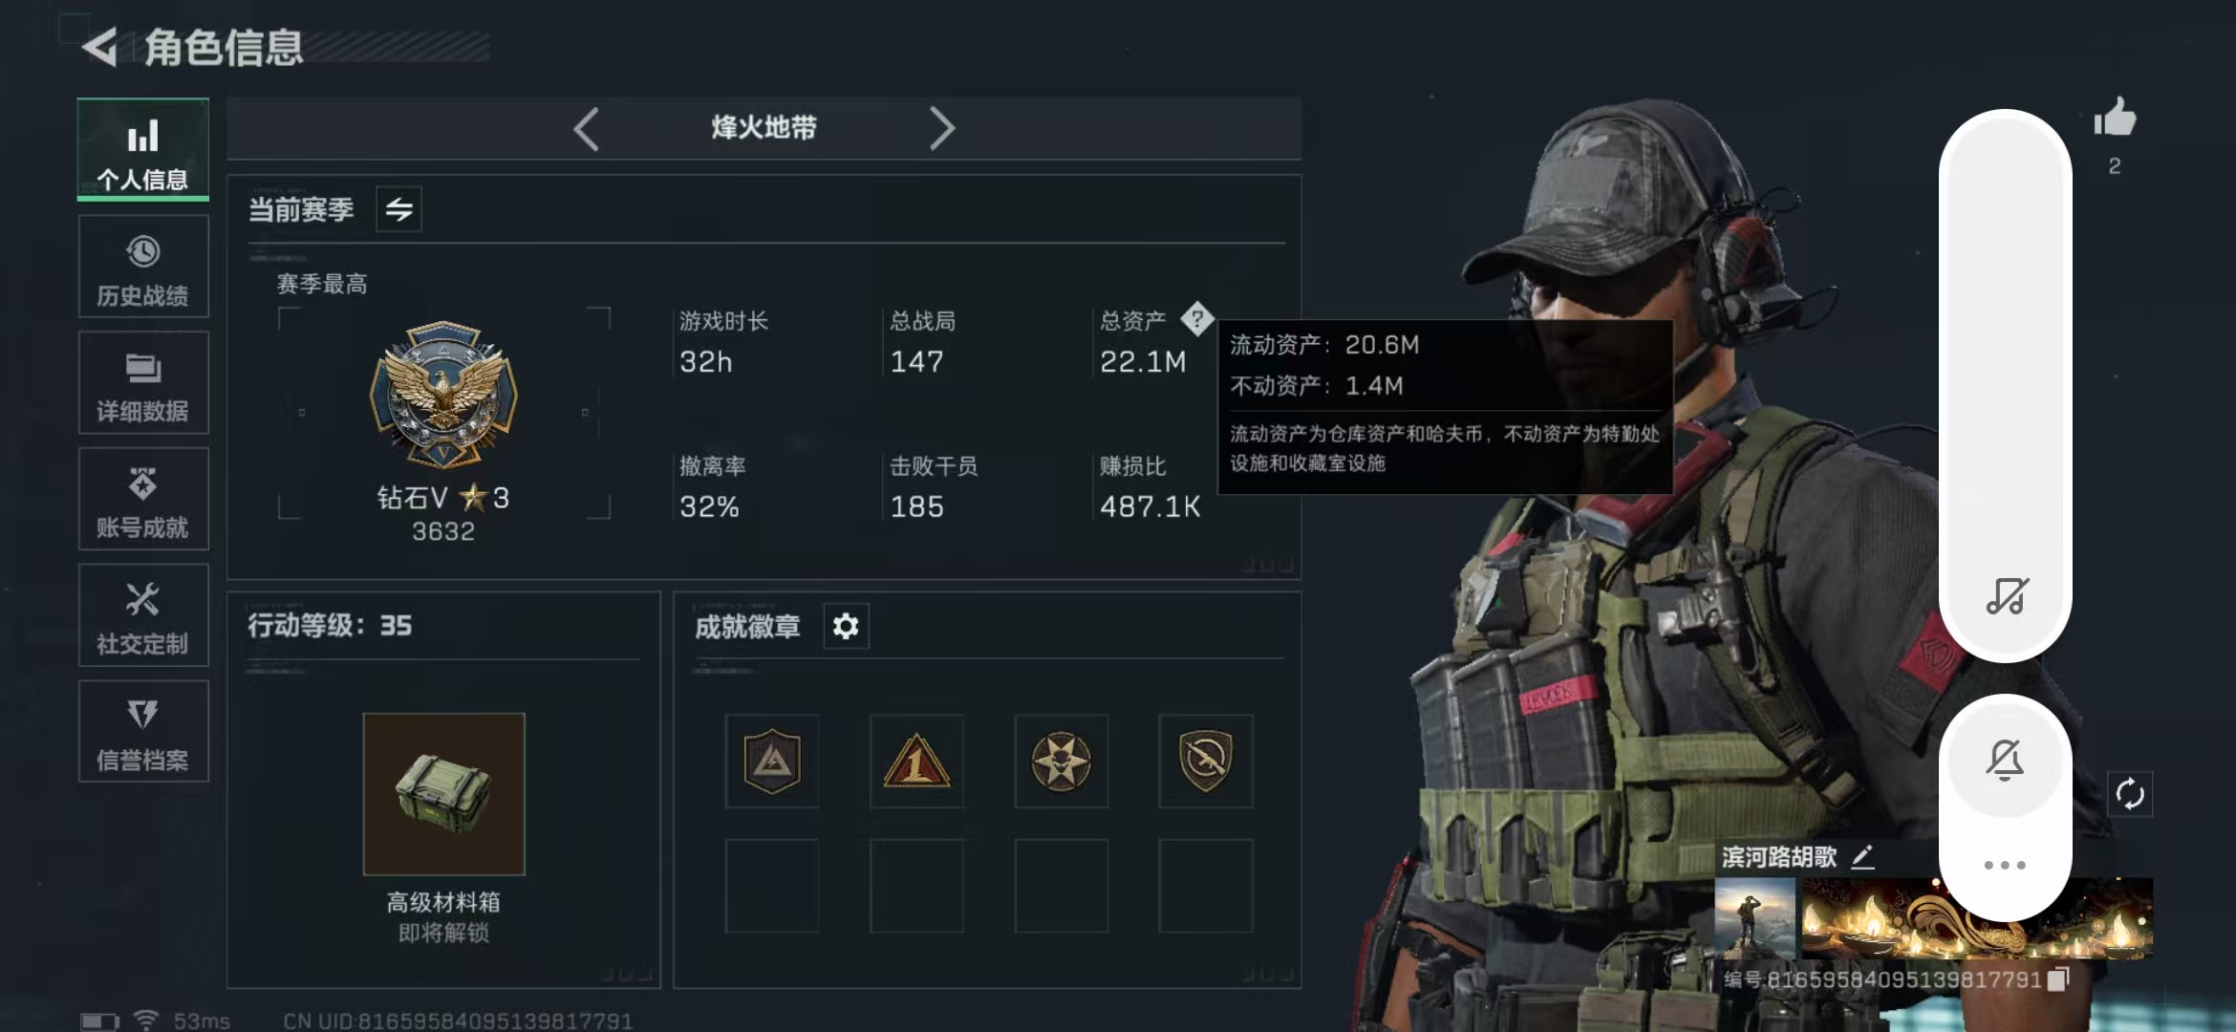Copy the player ID number with the copy icon
The height and width of the screenshot is (1032, 2236).
(x=2059, y=979)
